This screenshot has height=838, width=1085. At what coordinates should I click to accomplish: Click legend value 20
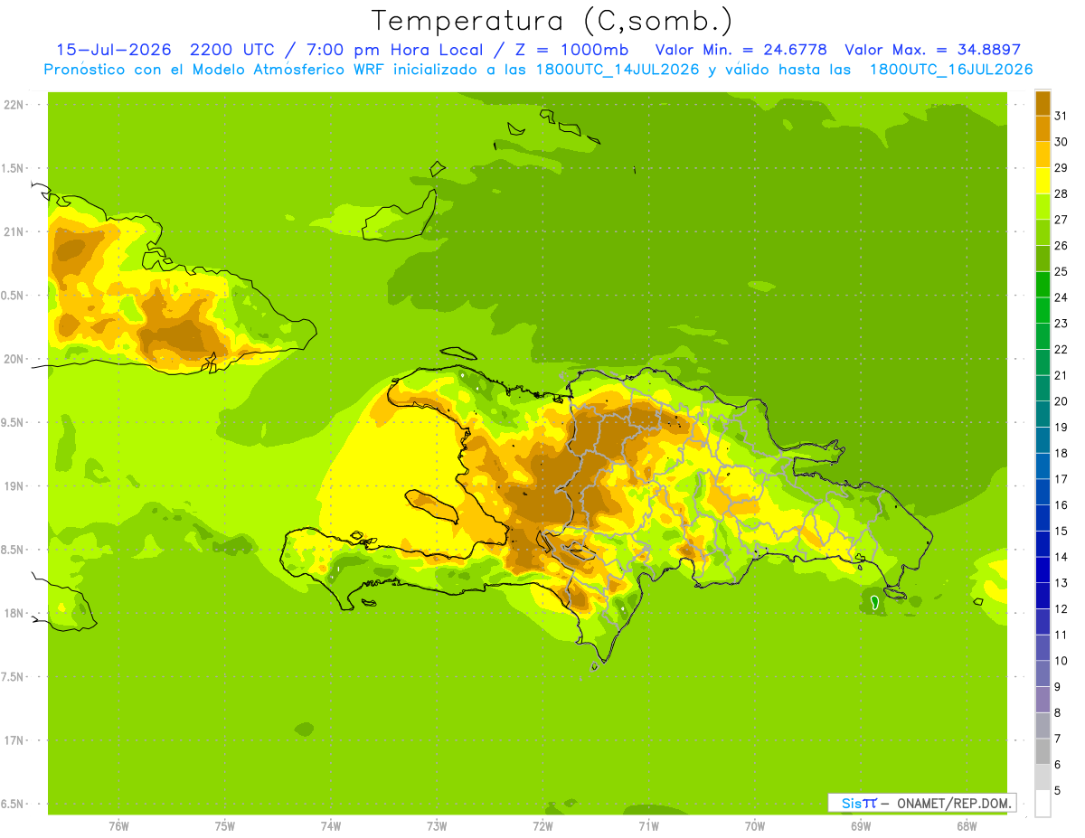(x=1061, y=401)
